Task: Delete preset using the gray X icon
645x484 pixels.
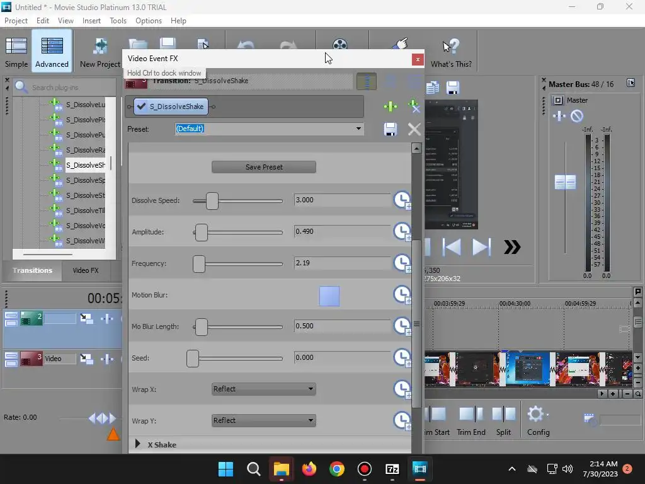Action: [x=414, y=129]
